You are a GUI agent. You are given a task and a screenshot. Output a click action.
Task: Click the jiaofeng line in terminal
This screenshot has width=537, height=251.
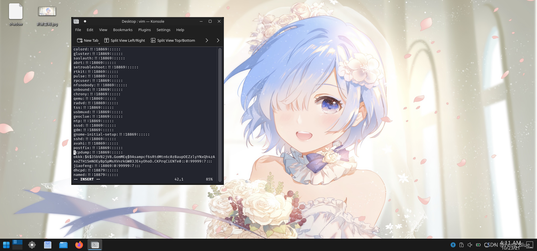(107, 166)
